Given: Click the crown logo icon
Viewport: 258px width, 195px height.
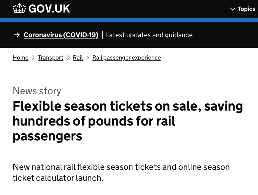Looking at the screenshot, I should coord(19,9).
